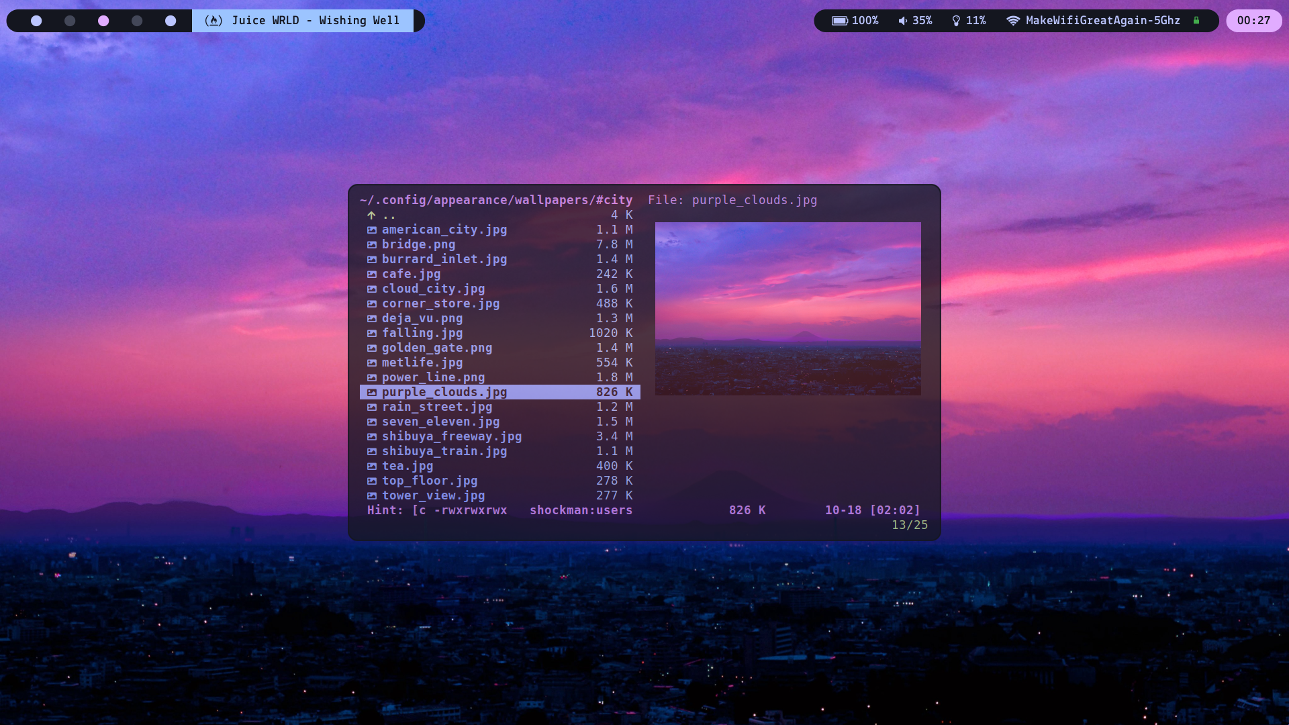Screen dimensions: 1289x725
Task: Select file shibuya_freeway.jpg
Action: [x=500, y=436]
